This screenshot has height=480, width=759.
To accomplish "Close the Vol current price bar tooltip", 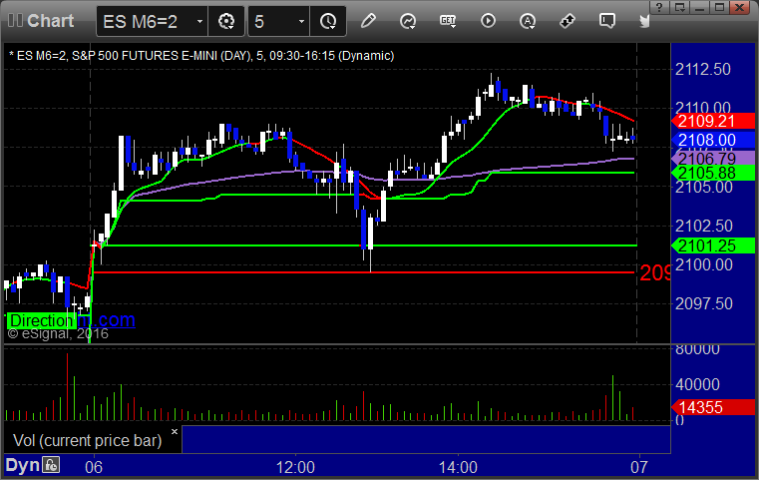I will pyautogui.click(x=175, y=431).
